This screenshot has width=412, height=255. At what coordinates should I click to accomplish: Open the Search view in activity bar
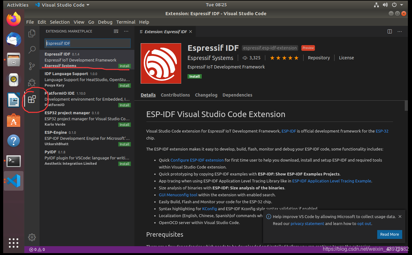(x=32, y=50)
